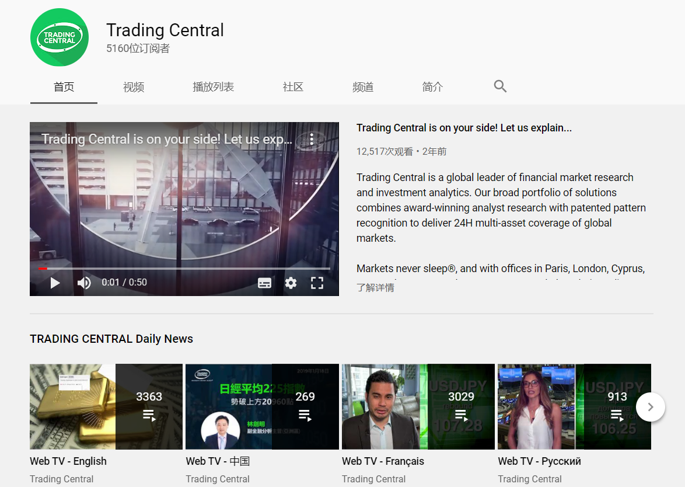Screen dimensions: 685x487
Task: Open channel search magnifier icon
Action: pyautogui.click(x=500, y=86)
